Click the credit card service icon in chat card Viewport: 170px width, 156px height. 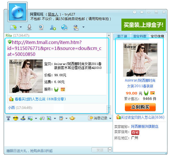tap(63, 89)
